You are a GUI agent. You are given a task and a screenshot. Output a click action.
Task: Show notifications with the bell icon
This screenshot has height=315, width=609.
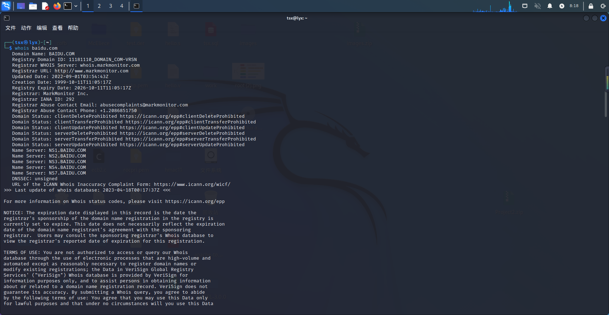(x=550, y=6)
